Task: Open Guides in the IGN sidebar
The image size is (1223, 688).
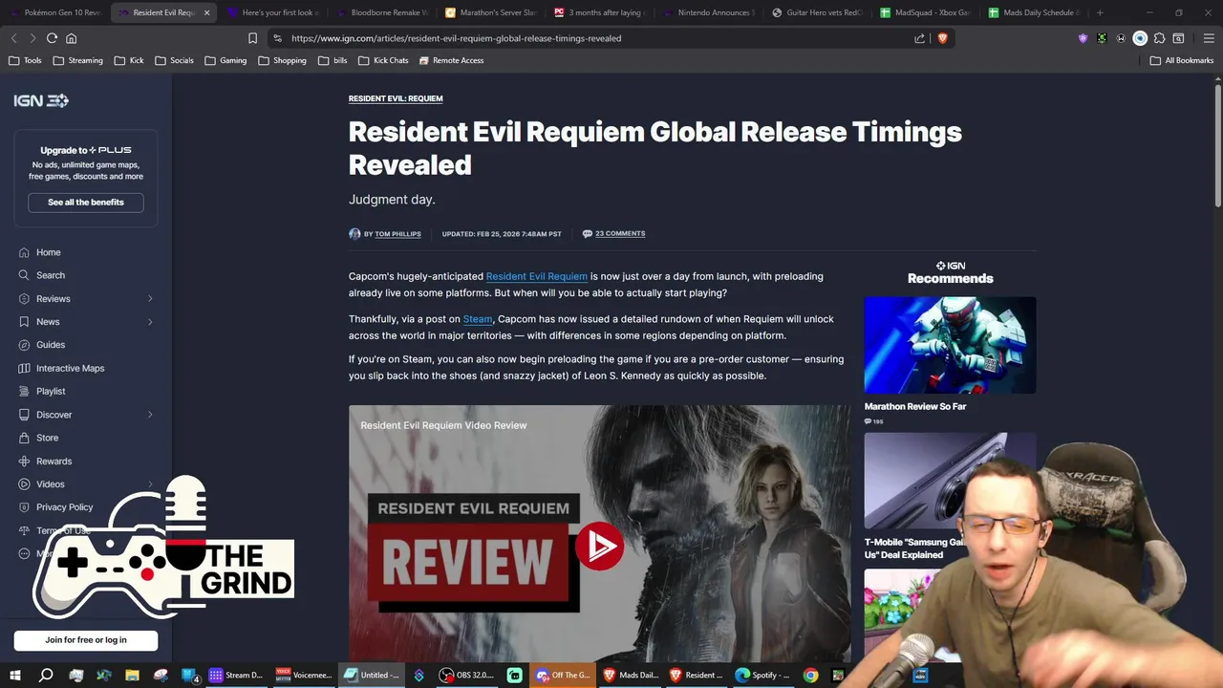Action: [x=51, y=345]
